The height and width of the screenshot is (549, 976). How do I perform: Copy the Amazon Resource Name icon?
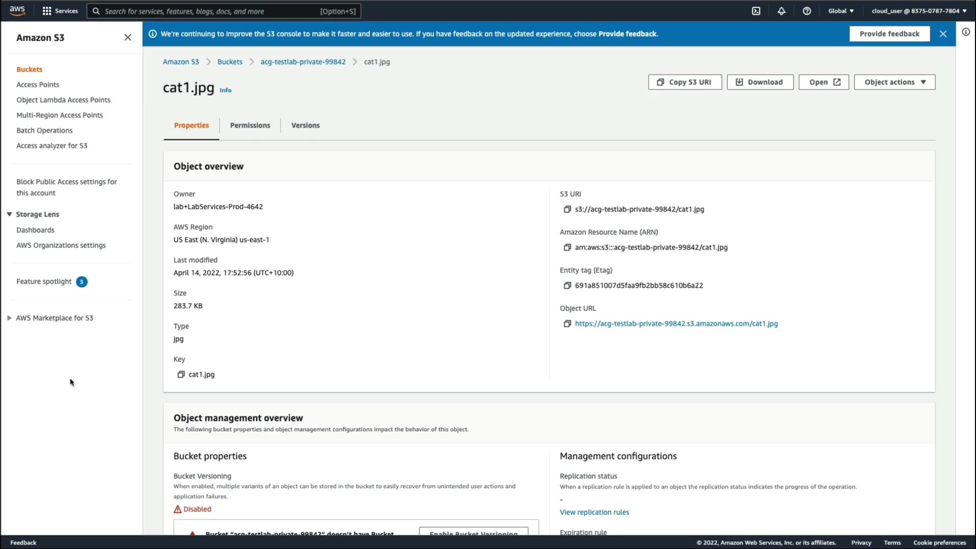point(567,248)
